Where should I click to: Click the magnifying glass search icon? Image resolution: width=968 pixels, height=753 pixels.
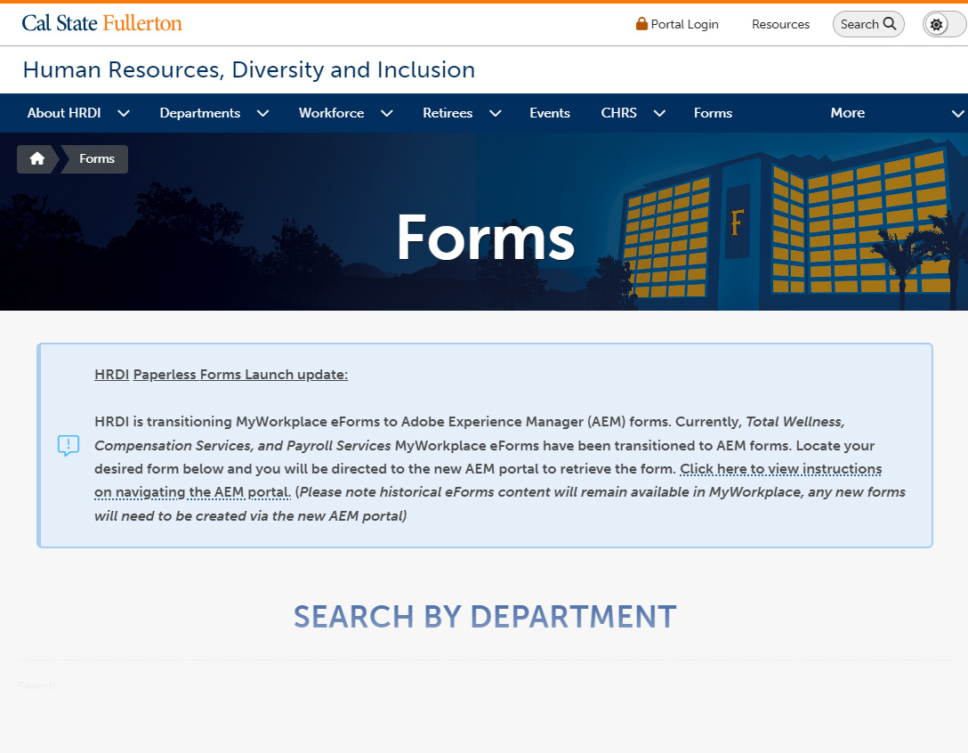(888, 24)
